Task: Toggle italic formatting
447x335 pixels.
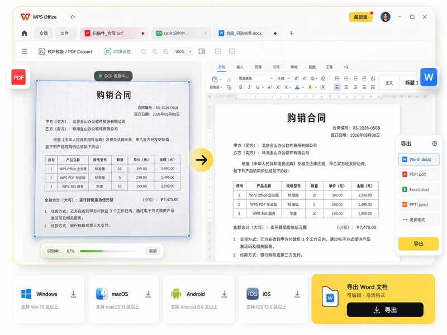Action: coord(249,87)
